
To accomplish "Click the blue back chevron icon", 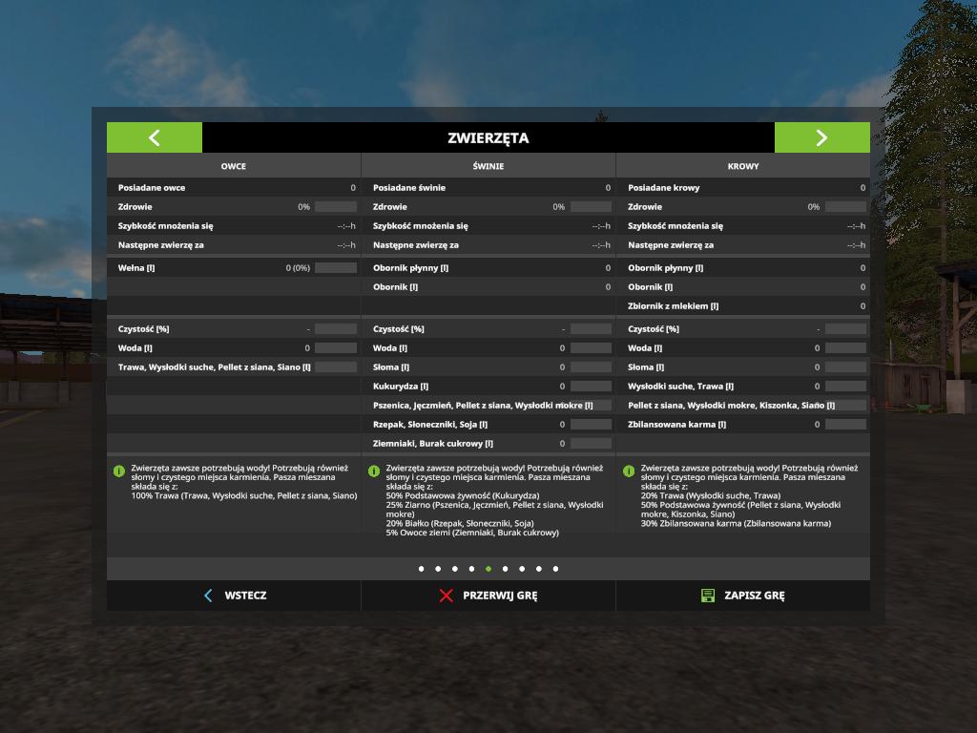I will click(x=208, y=596).
